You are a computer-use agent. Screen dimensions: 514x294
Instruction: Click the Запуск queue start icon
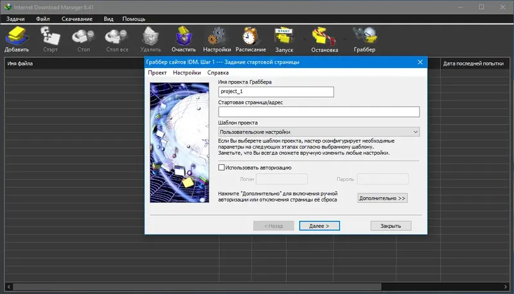[x=284, y=39]
